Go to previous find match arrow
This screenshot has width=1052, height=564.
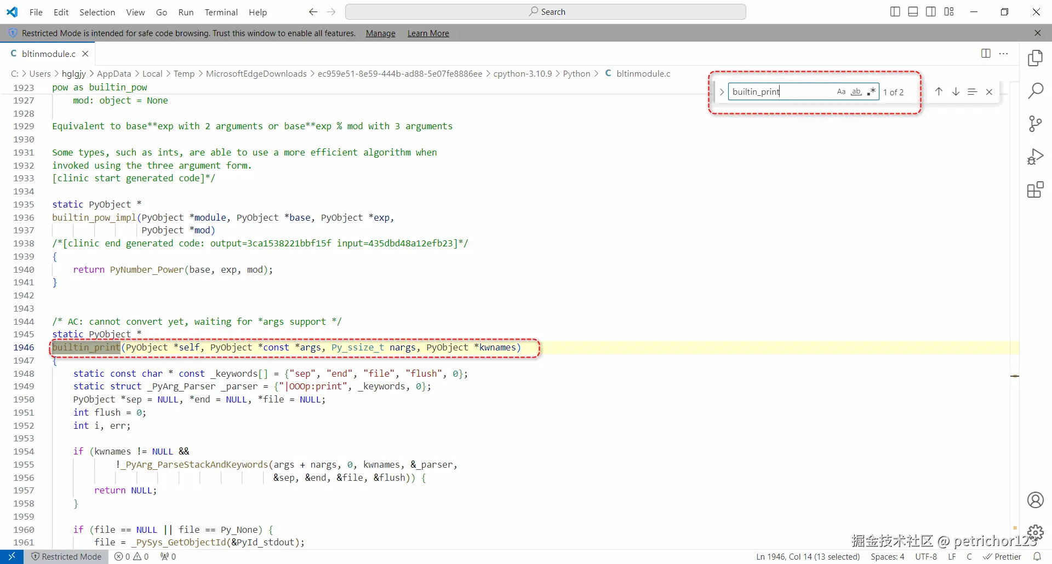(x=939, y=91)
